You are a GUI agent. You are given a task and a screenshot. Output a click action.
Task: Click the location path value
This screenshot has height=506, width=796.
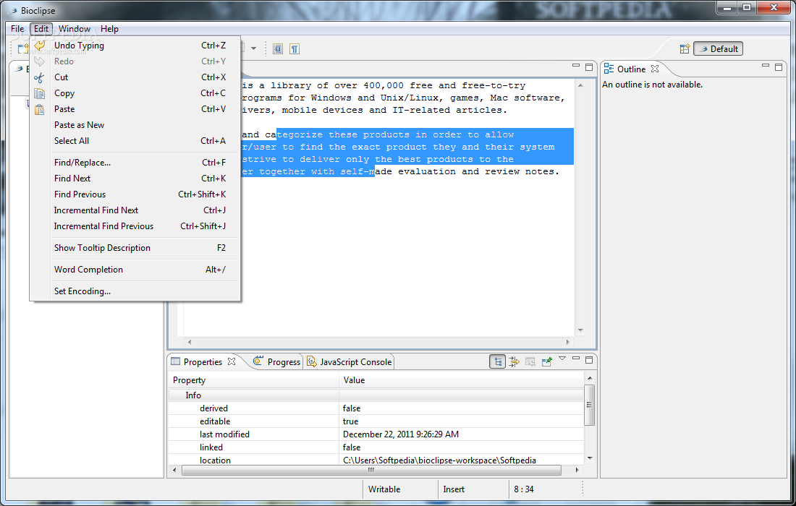coord(440,460)
